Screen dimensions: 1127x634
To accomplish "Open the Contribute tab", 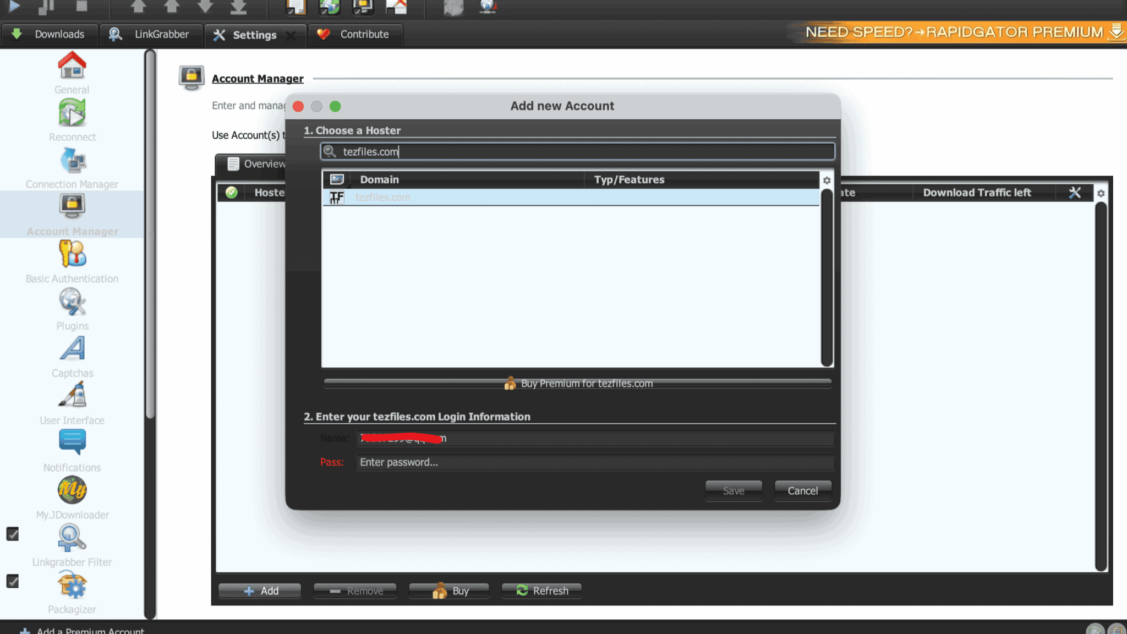I will [x=355, y=34].
